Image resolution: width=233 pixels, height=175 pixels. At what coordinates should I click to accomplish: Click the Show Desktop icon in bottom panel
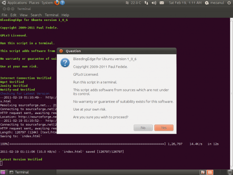tap(3, 172)
